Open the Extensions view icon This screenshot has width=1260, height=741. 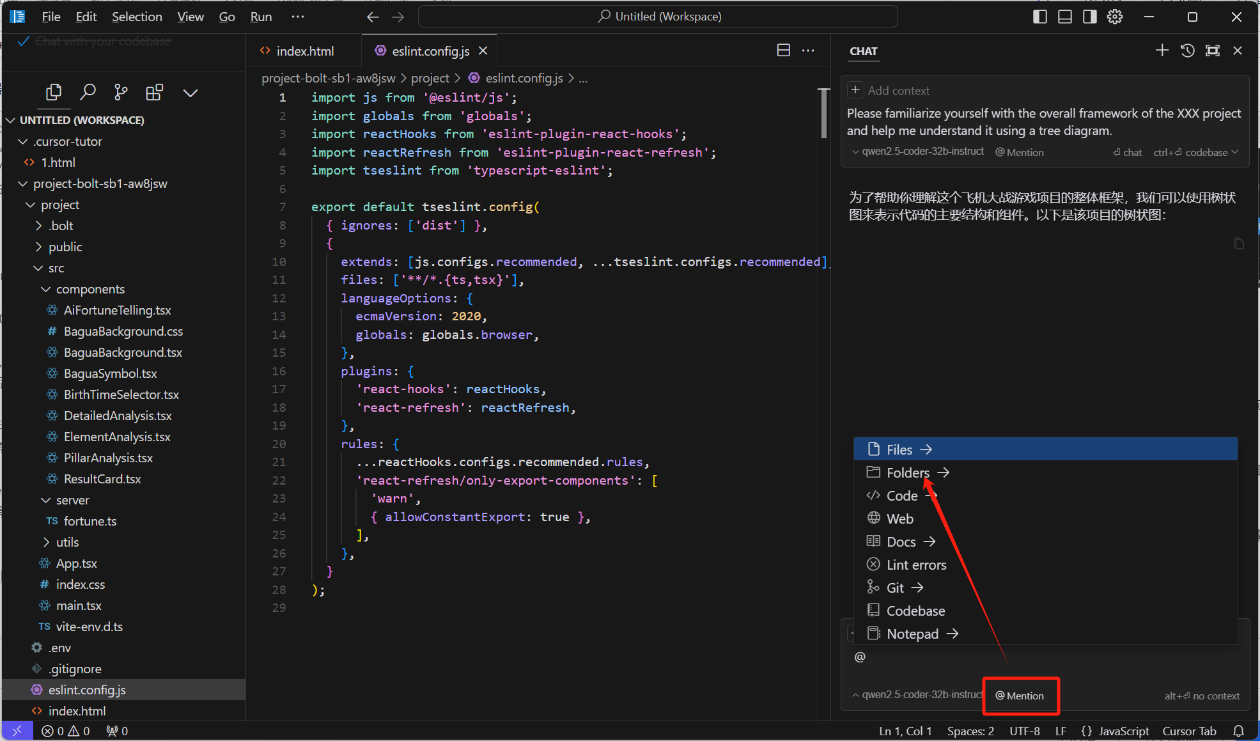coord(154,93)
